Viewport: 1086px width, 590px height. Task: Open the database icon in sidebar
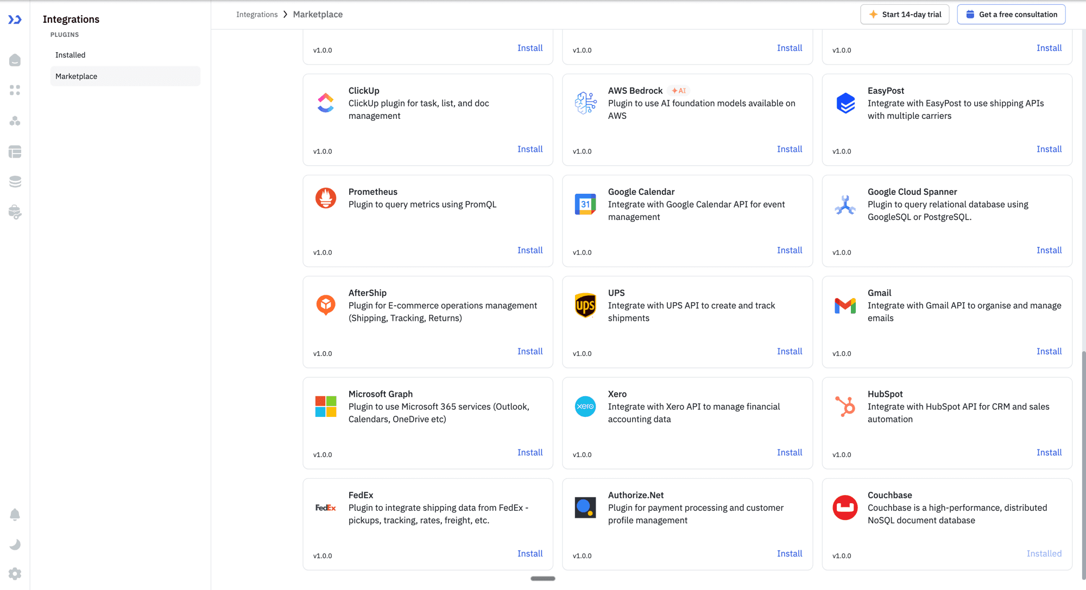pyautogui.click(x=15, y=182)
